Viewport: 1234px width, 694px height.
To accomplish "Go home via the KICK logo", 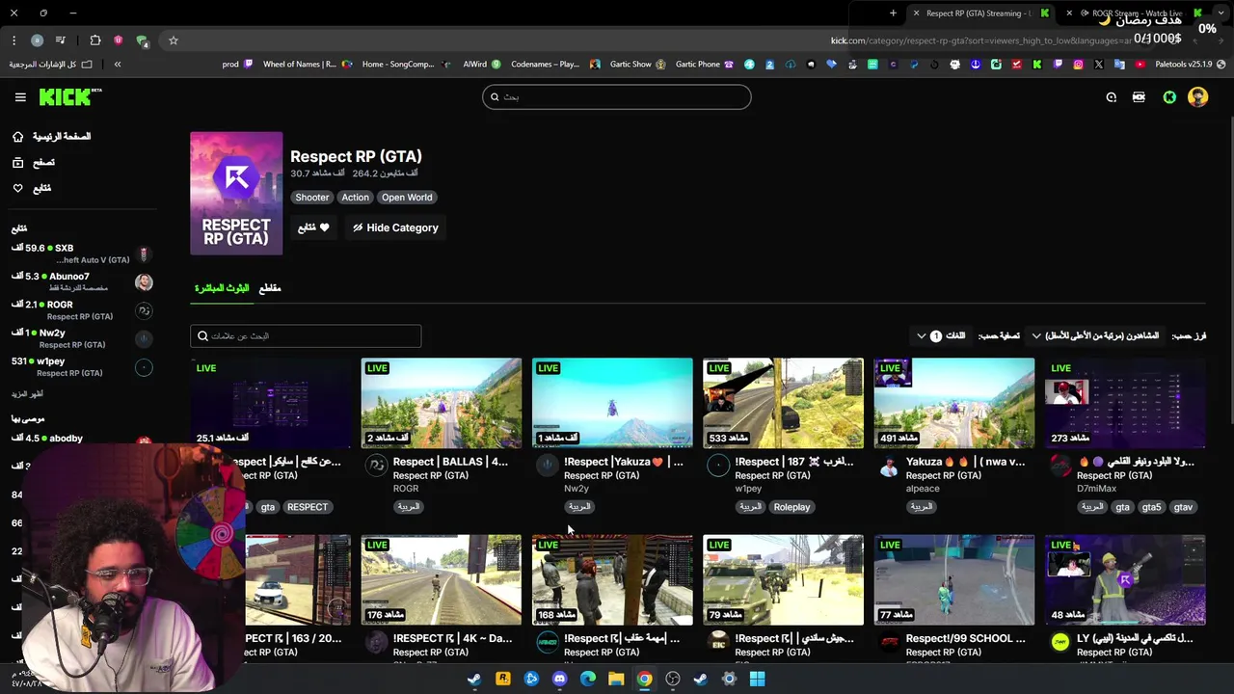I will pyautogui.click(x=69, y=96).
